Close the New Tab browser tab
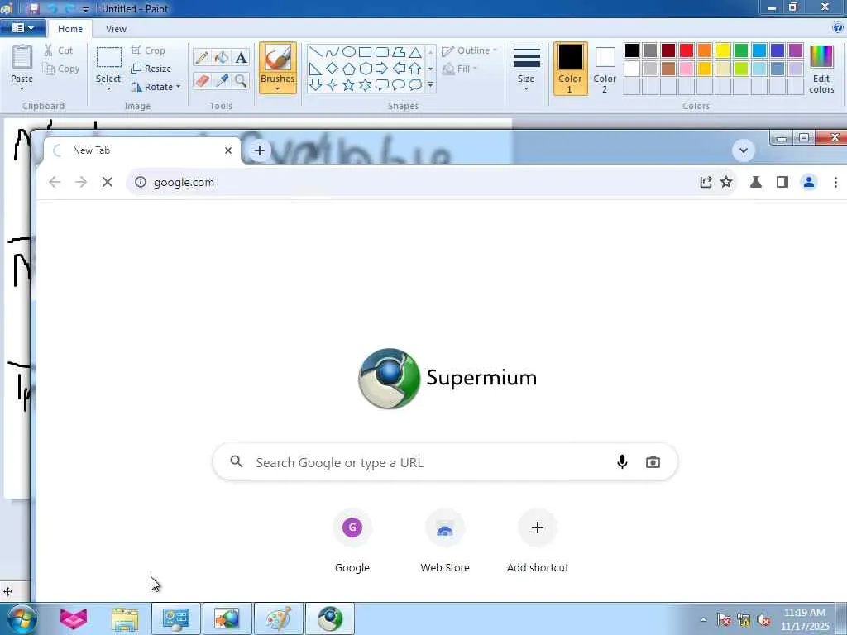The width and height of the screenshot is (847, 635). pos(228,150)
